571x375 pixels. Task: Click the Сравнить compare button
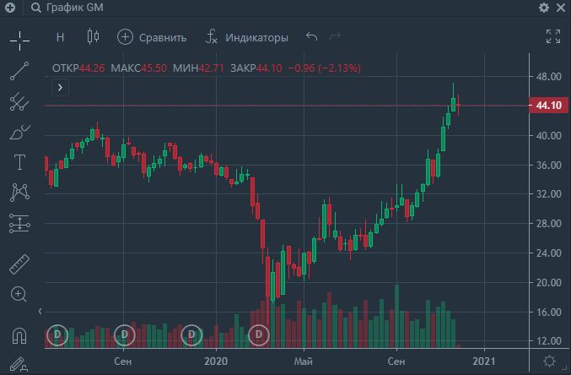(152, 37)
